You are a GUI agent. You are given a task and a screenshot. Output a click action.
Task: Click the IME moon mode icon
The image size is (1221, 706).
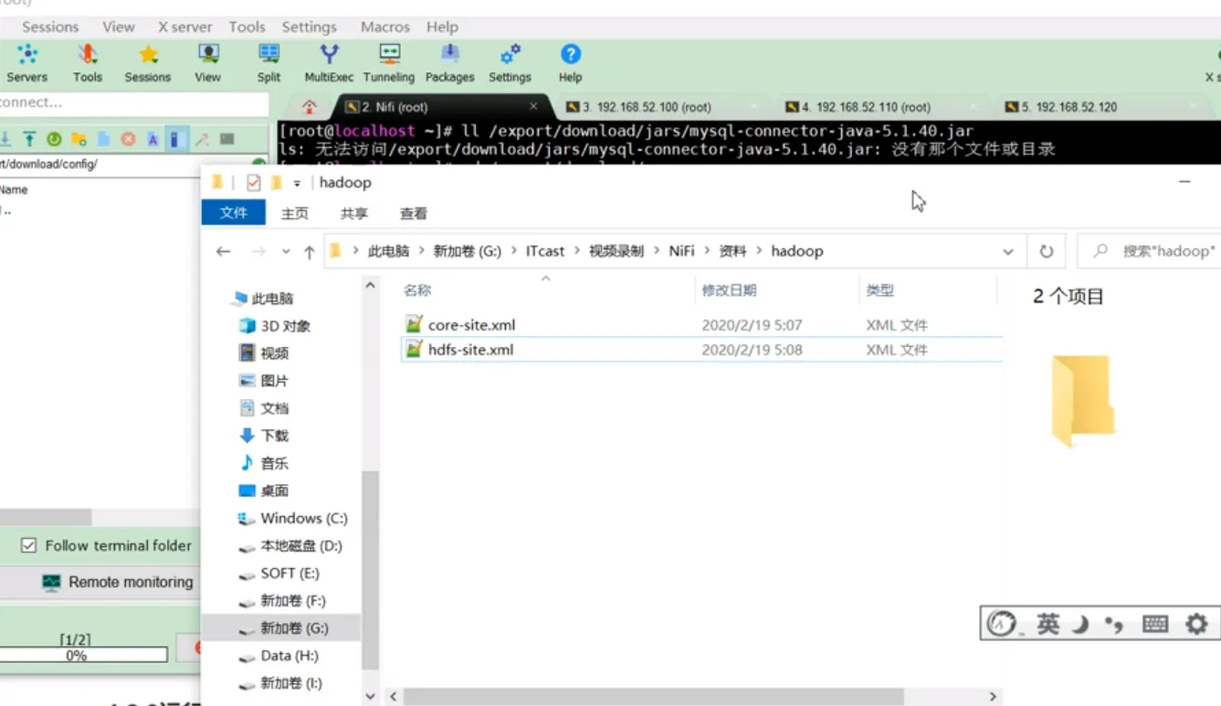point(1080,624)
